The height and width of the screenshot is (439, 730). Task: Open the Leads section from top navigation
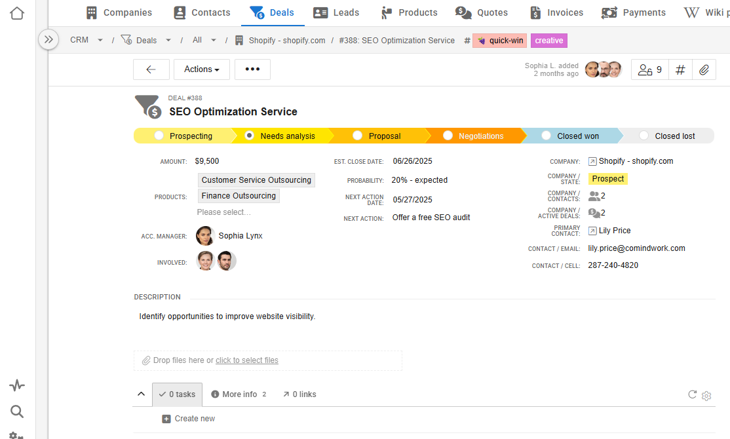[336, 12]
